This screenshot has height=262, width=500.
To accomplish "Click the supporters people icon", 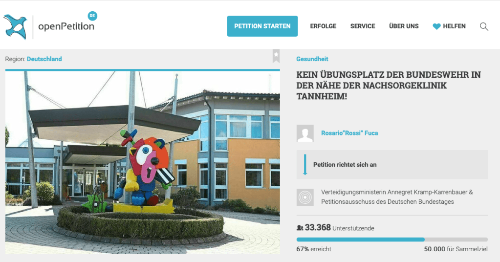I will click(300, 228).
